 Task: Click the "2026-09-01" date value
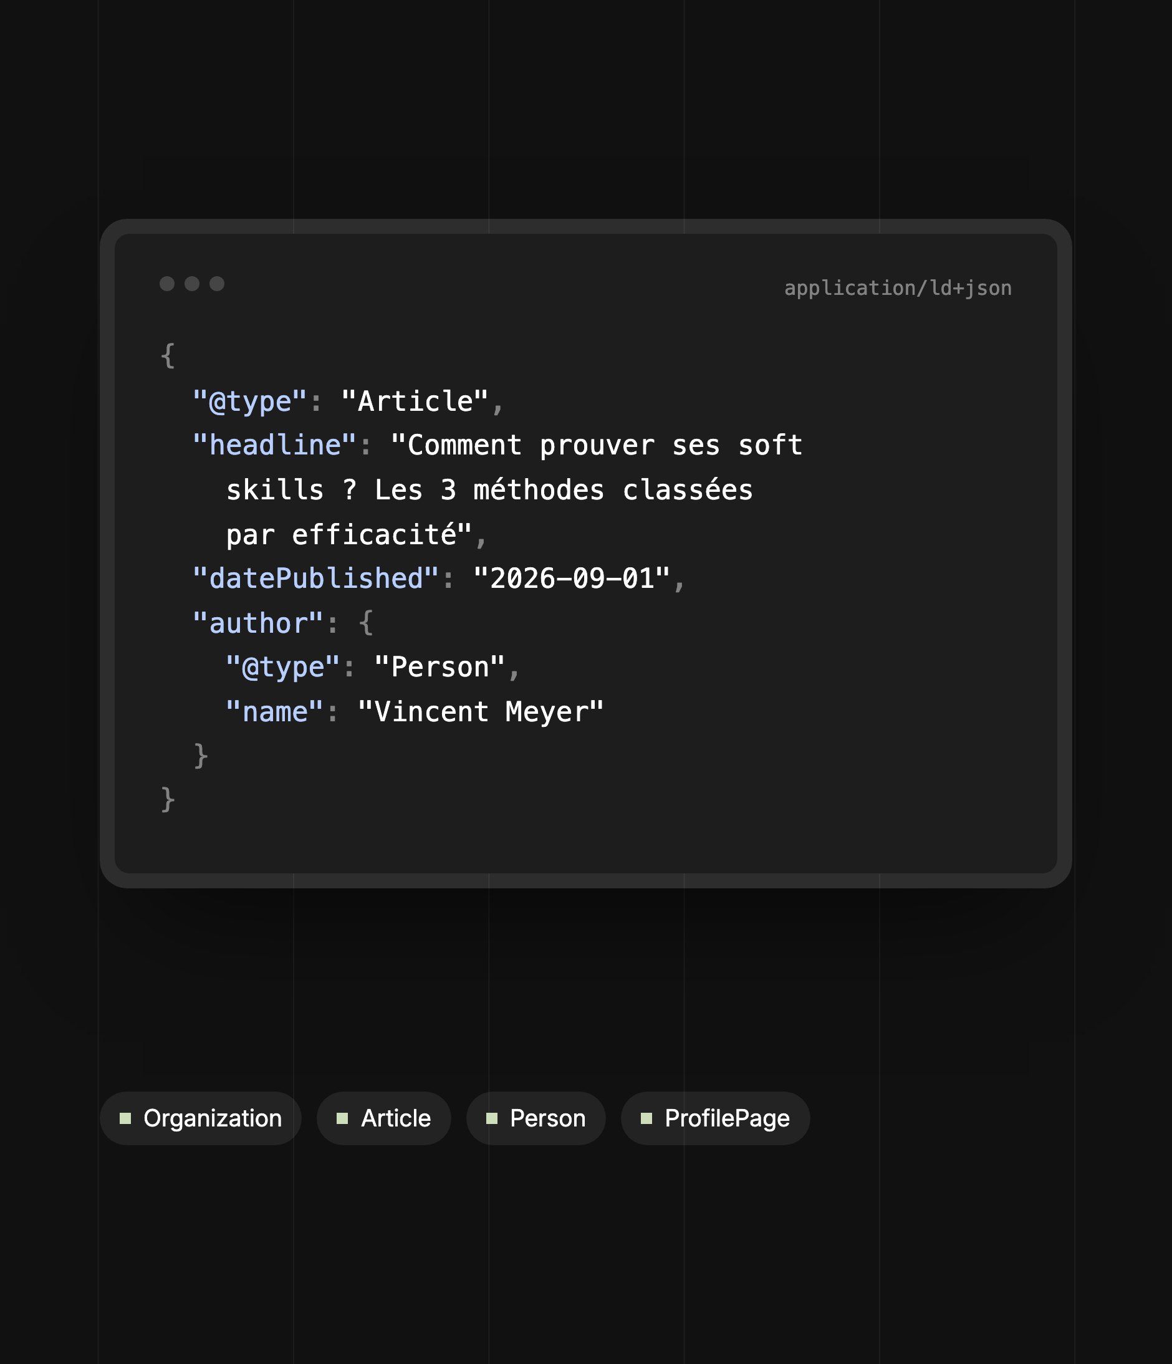point(572,579)
